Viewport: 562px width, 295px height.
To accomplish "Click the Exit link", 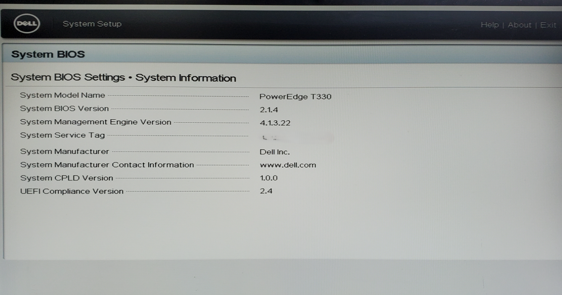I will pos(548,25).
